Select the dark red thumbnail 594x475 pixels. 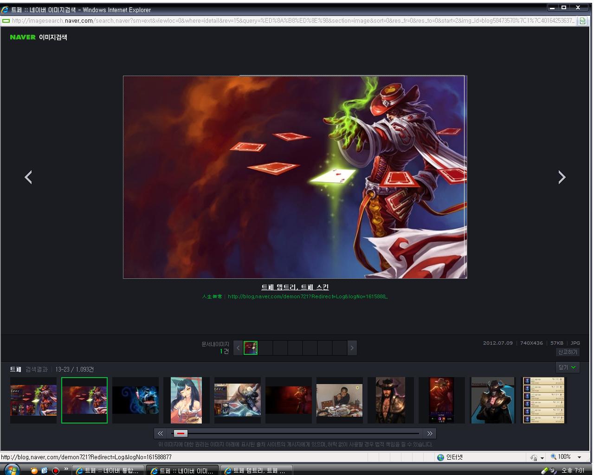click(289, 400)
